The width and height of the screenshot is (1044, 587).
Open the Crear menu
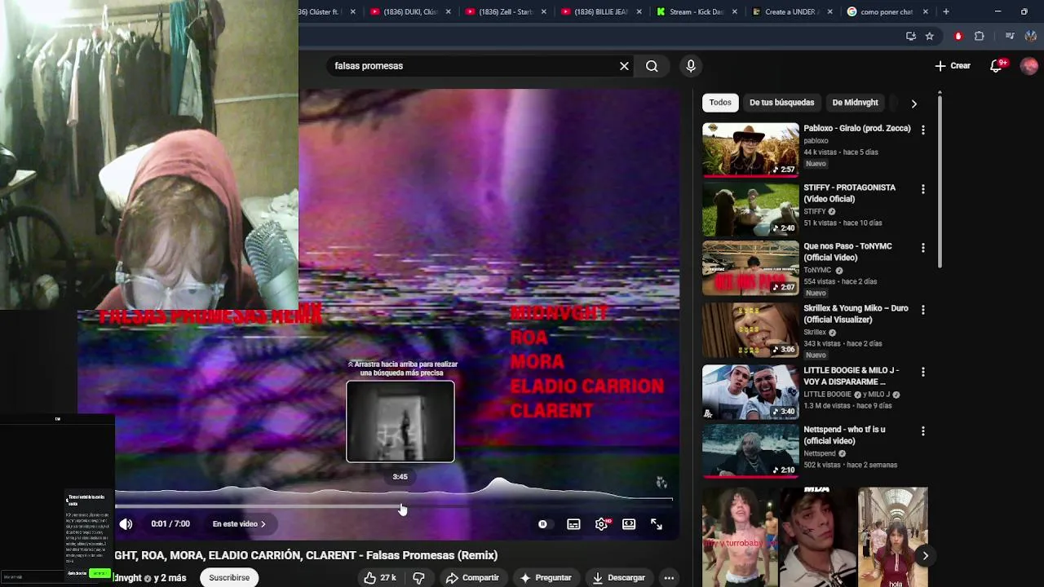pos(953,66)
